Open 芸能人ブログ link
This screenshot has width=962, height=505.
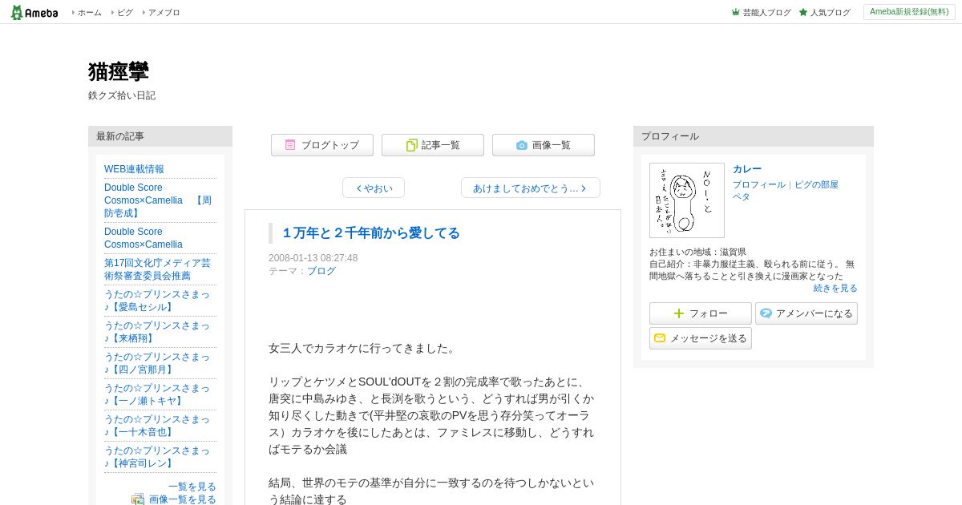click(x=766, y=12)
